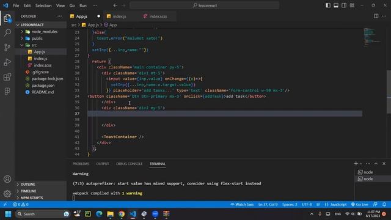Split the editor to the right
Viewport: 391px width, 220px height.
click(376, 16)
